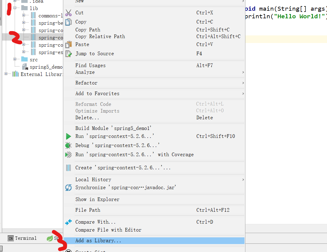
Task: Click the Compare With arrows icon
Action: click(x=68, y=222)
